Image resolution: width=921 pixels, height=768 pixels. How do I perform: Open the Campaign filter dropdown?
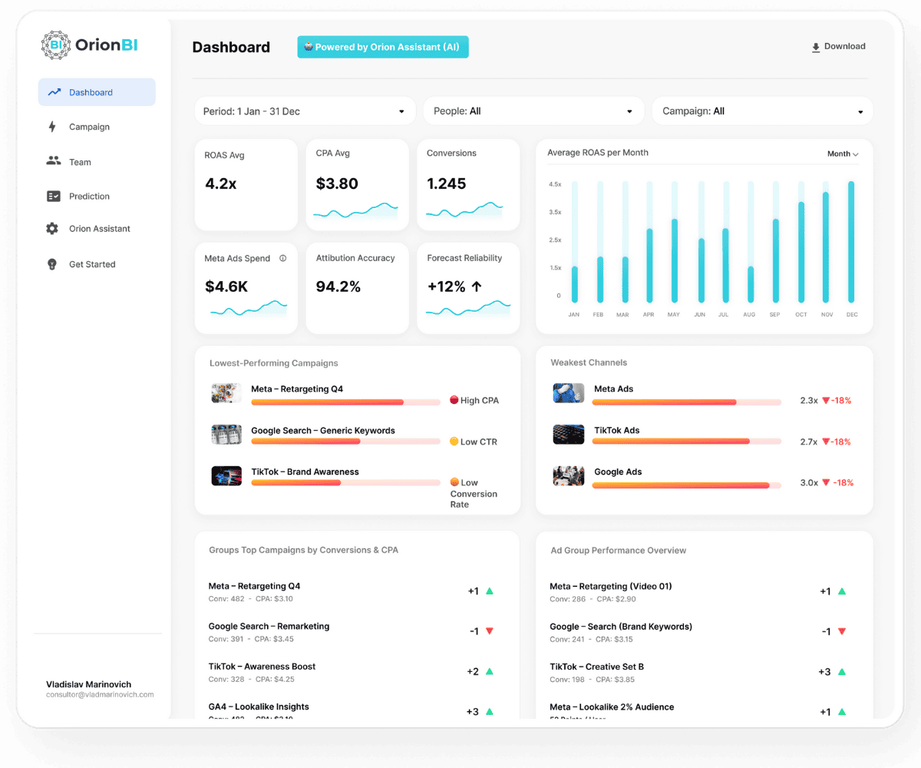pyautogui.click(x=761, y=111)
